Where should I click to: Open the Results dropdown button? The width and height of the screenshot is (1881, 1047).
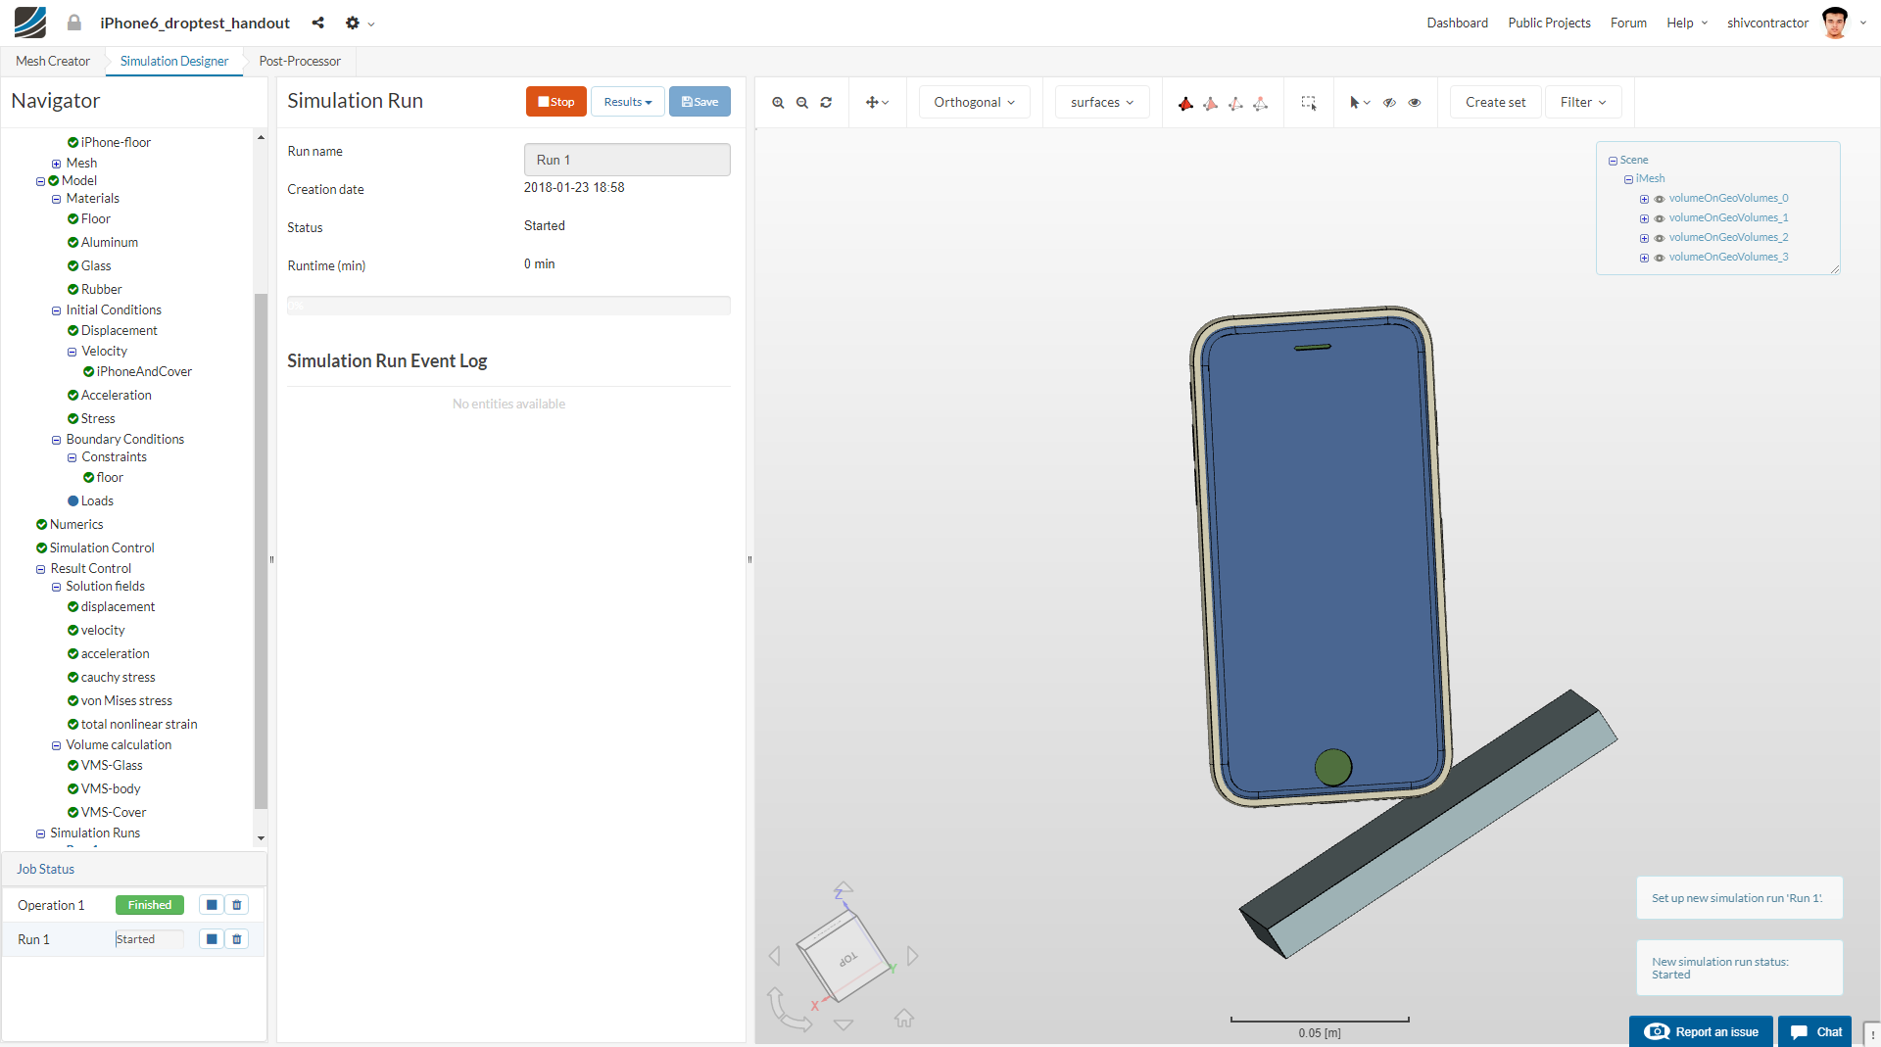(628, 102)
